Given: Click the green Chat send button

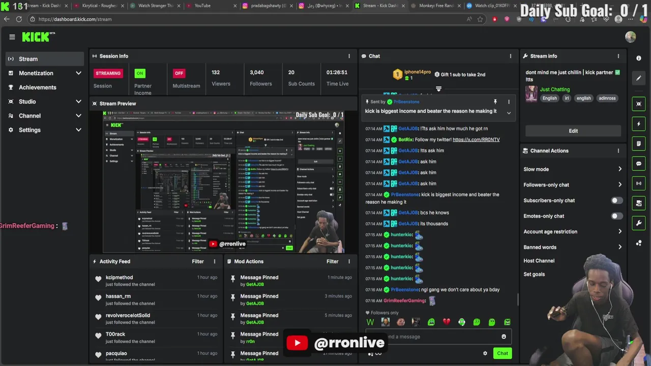Looking at the screenshot, I should coord(502,353).
